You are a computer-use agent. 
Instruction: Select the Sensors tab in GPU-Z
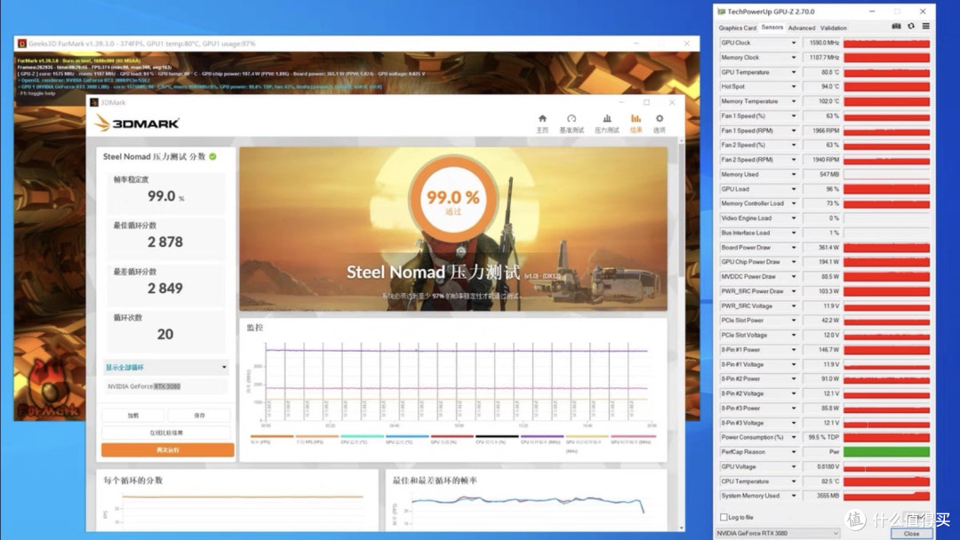772,27
